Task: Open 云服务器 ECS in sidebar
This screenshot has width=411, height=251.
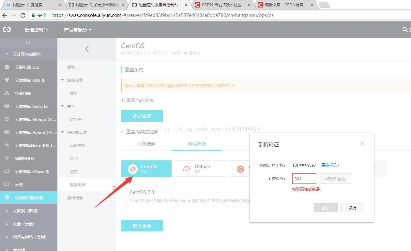Action: [x=27, y=67]
